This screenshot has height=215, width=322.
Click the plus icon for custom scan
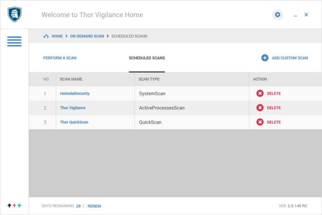tap(265, 58)
